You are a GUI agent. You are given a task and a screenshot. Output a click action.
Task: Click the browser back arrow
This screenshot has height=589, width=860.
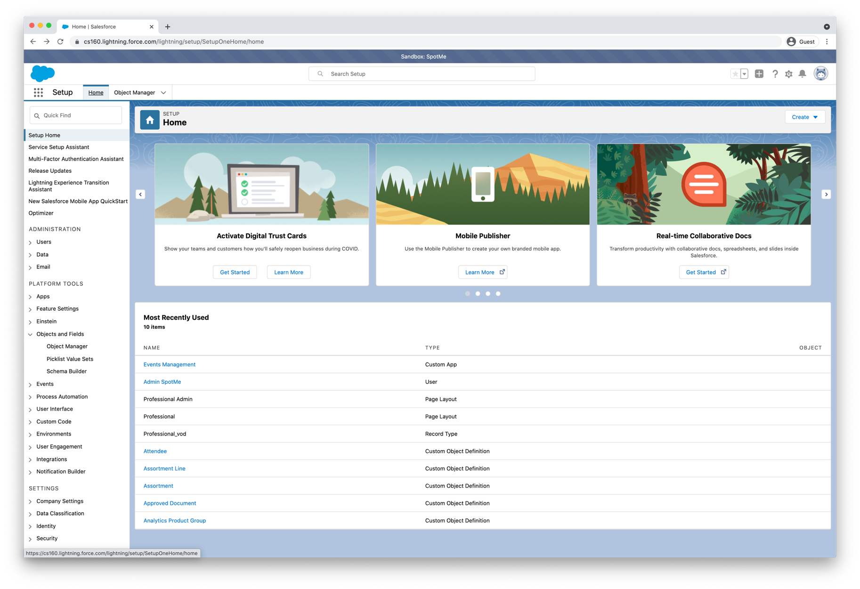(x=33, y=41)
